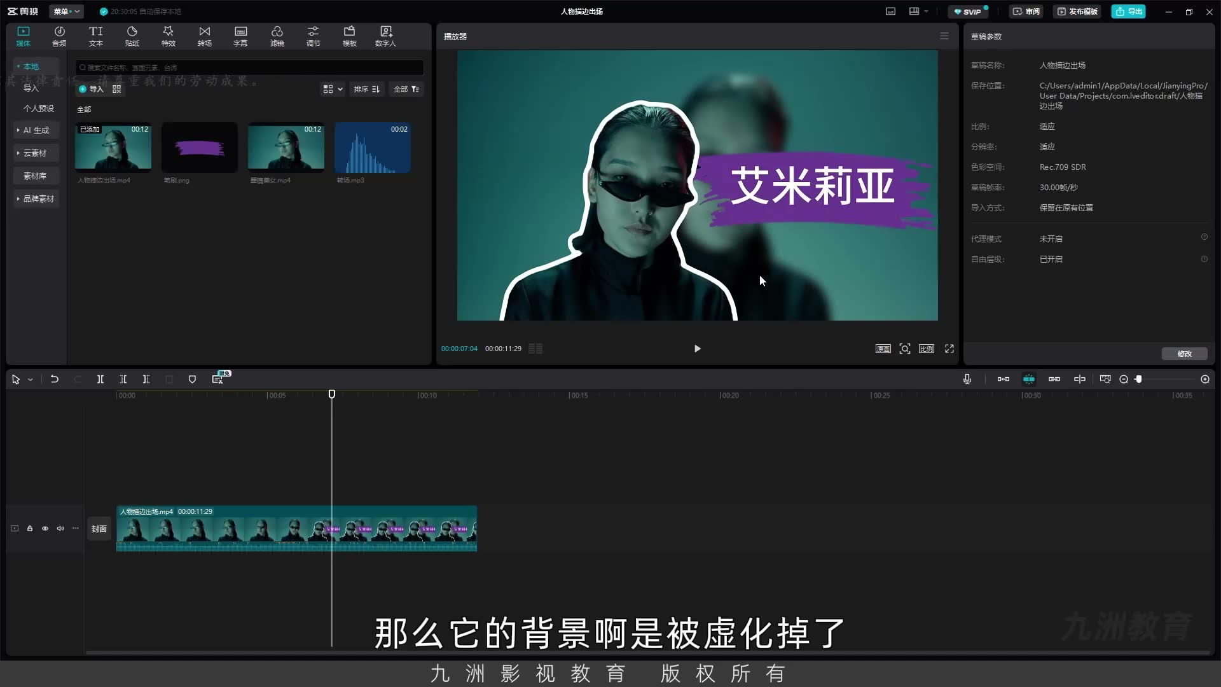Click the 修改 modify button
The image size is (1221, 687).
pyautogui.click(x=1184, y=354)
